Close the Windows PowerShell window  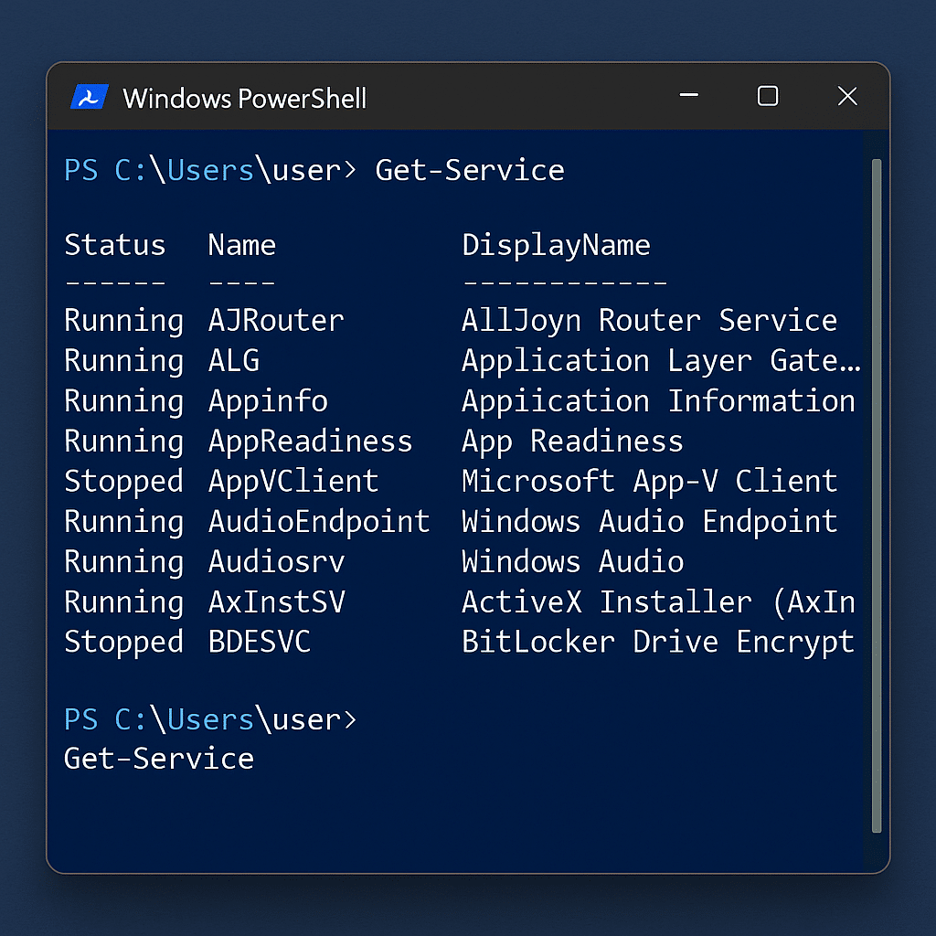click(x=847, y=95)
